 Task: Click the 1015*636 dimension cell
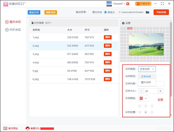[90, 79]
